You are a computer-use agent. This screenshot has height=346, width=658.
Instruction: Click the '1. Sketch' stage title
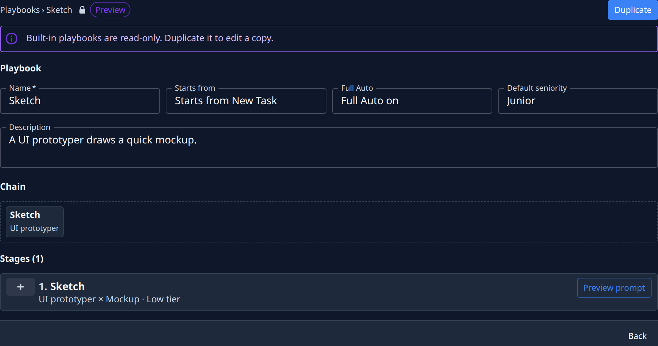coord(62,286)
